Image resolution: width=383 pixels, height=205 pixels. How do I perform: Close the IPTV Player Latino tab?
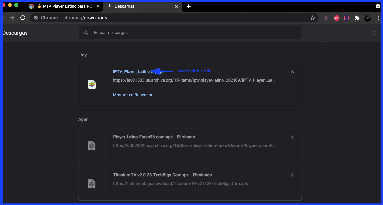98,6
